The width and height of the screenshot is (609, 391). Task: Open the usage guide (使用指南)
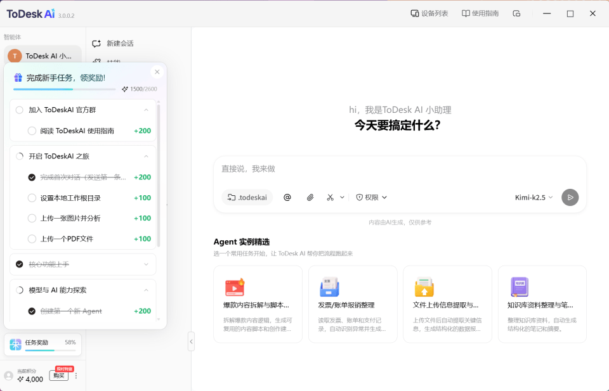pyautogui.click(x=480, y=13)
